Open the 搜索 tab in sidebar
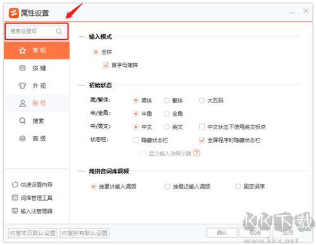Image resolution: width=316 pixels, height=245 pixels. (x=37, y=121)
